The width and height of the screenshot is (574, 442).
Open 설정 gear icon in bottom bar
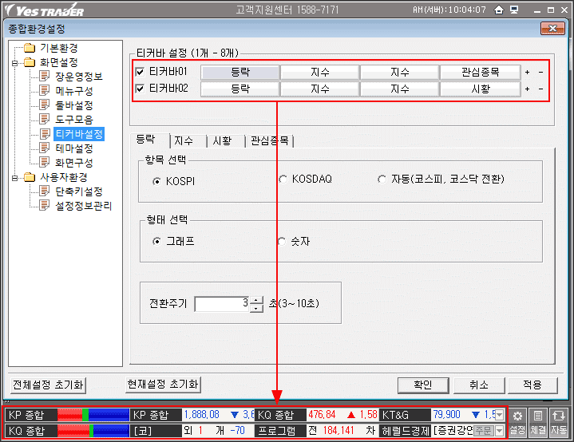[517, 422]
